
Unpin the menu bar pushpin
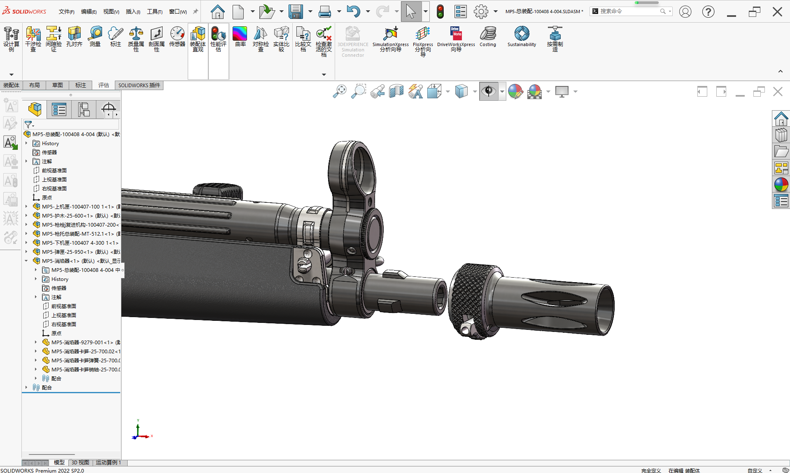pyautogui.click(x=195, y=12)
